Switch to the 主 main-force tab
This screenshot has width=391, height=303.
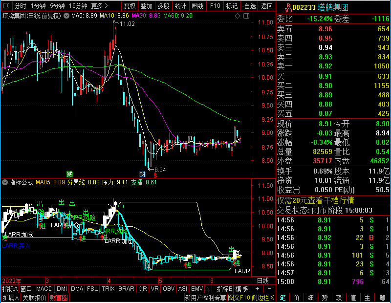(x=368, y=298)
